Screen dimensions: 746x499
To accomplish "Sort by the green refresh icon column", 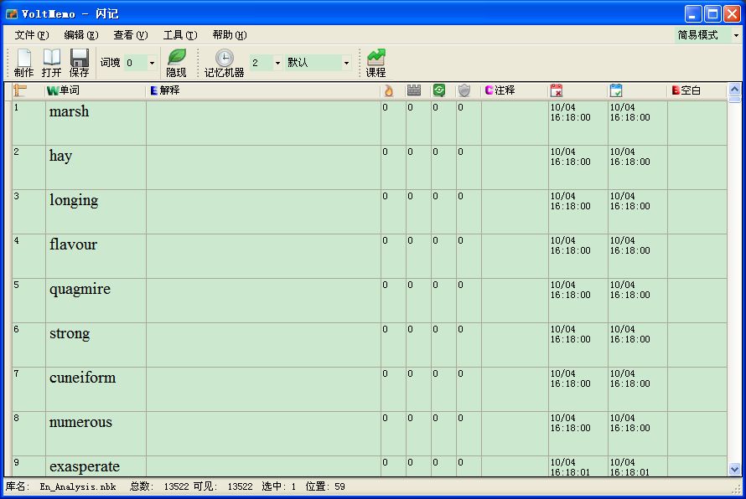I will click(439, 90).
